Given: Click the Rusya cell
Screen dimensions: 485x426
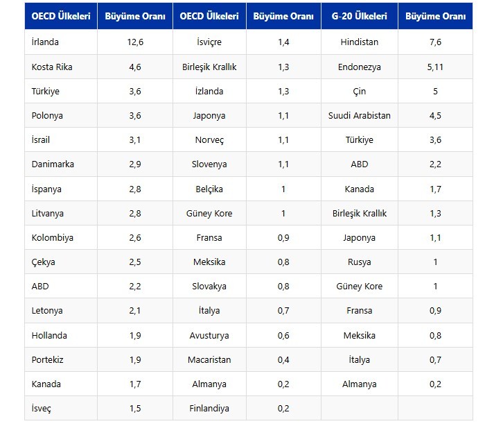Looking at the screenshot, I should 359,262.
